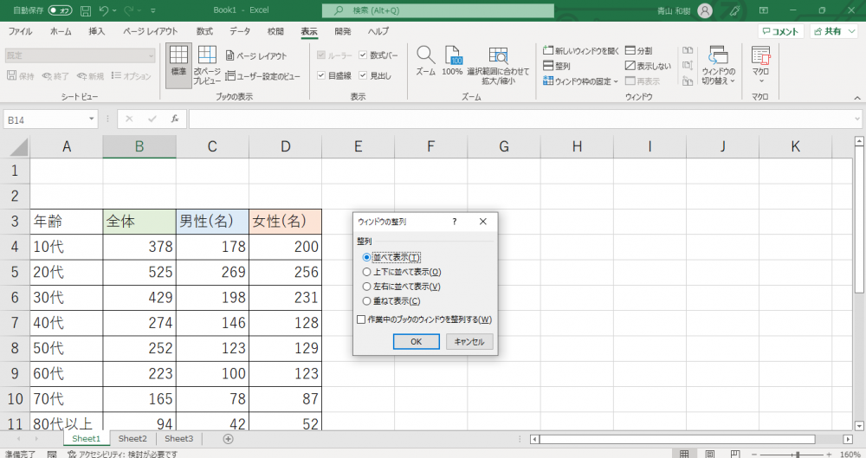Switch to Sheet2 tab
This screenshot has height=458, width=866.
click(x=132, y=439)
